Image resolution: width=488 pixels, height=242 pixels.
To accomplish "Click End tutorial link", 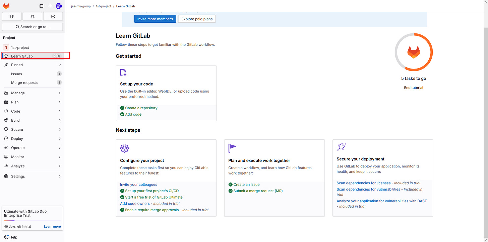I will tap(414, 88).
